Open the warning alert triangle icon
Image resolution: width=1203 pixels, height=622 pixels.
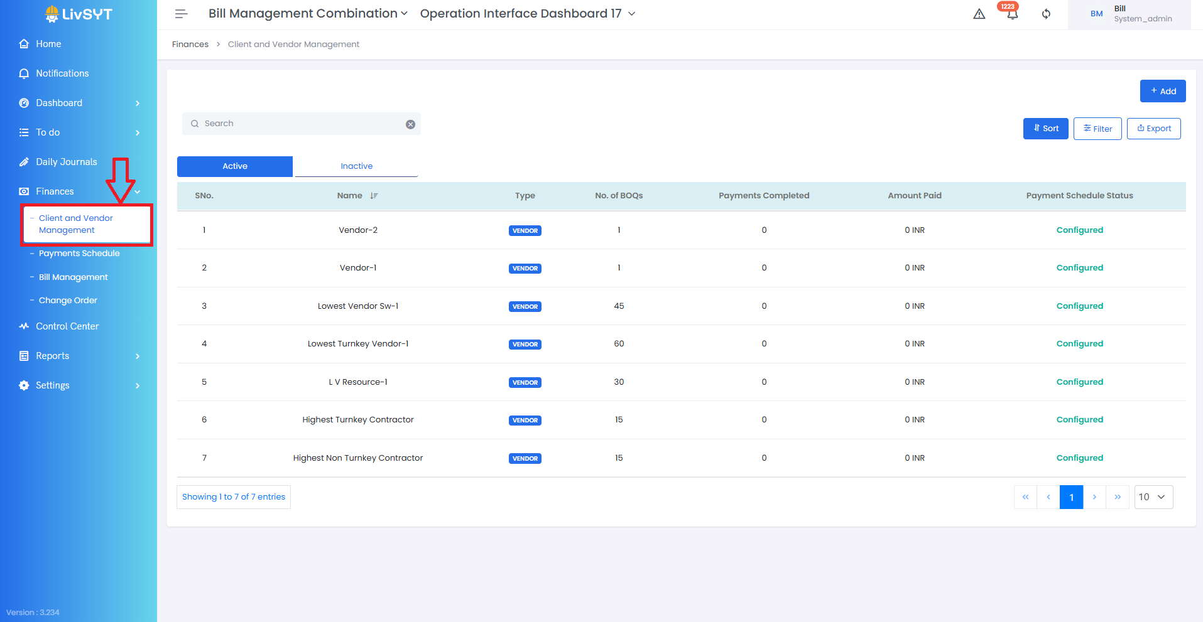point(979,14)
